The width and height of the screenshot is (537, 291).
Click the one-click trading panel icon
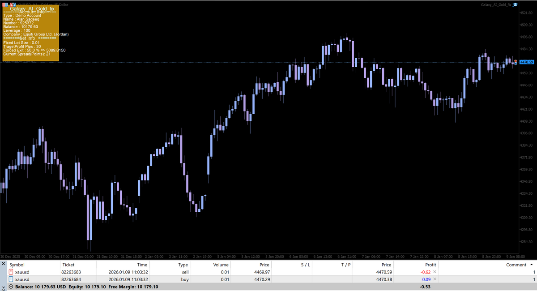pyautogui.click(x=5, y=4)
